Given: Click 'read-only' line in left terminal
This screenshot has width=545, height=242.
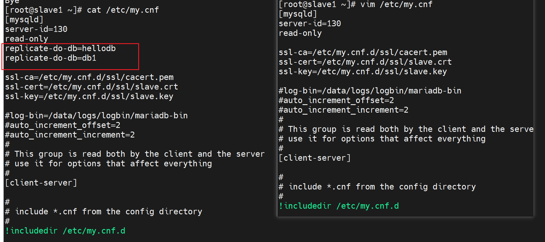Looking at the screenshot, I should [27, 39].
